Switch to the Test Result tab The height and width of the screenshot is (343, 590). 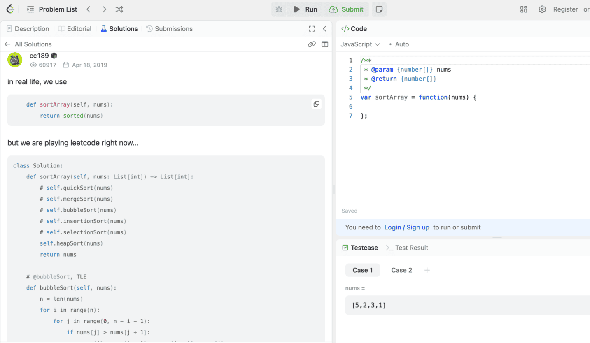tap(407, 248)
